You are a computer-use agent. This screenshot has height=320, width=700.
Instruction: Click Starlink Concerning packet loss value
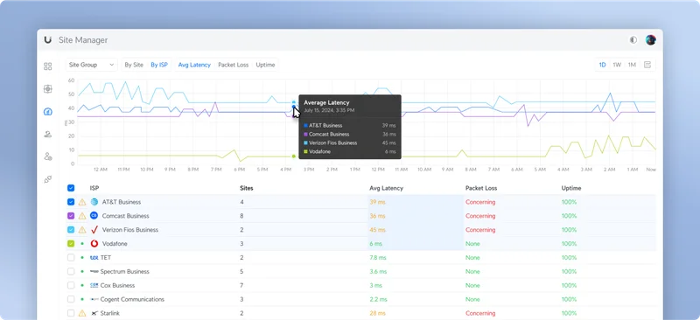pyautogui.click(x=480, y=313)
